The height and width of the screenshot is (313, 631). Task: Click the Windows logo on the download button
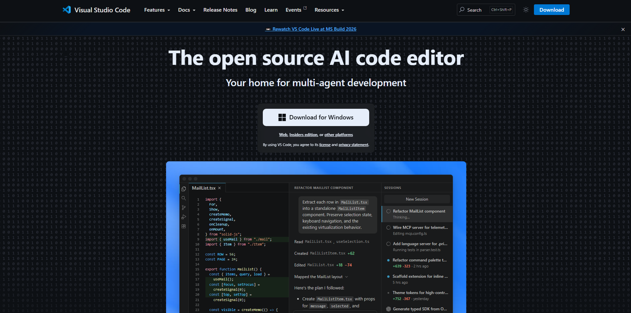coord(282,117)
